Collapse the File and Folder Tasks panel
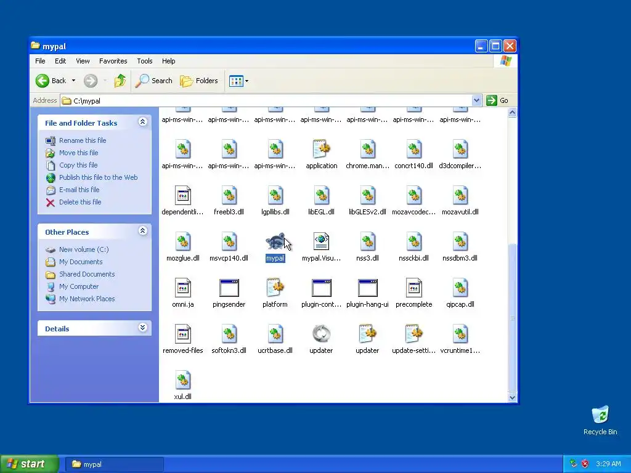The width and height of the screenshot is (631, 473). [142, 122]
